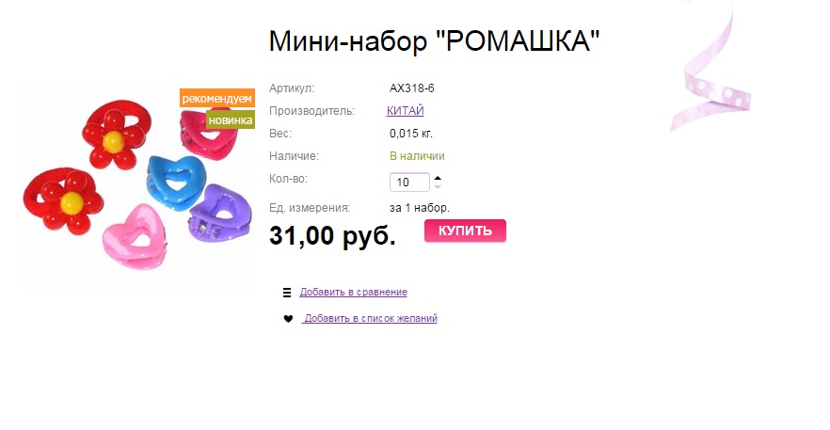Open the КИТАЙ manufacturer link
The width and height of the screenshot is (830, 430).
point(405,111)
